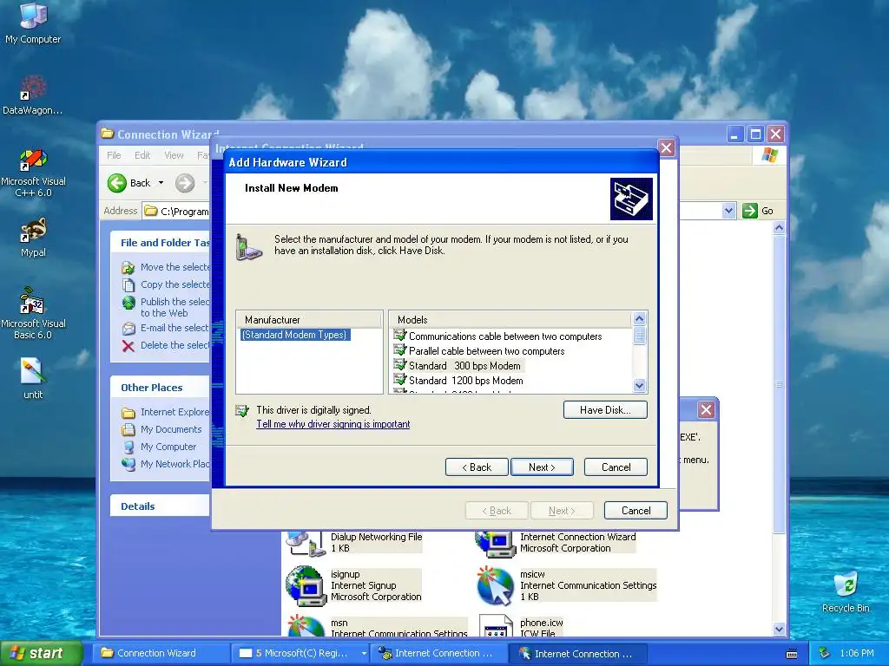The image size is (889, 666).
Task: Select the msn file icon
Action: [x=305, y=626]
